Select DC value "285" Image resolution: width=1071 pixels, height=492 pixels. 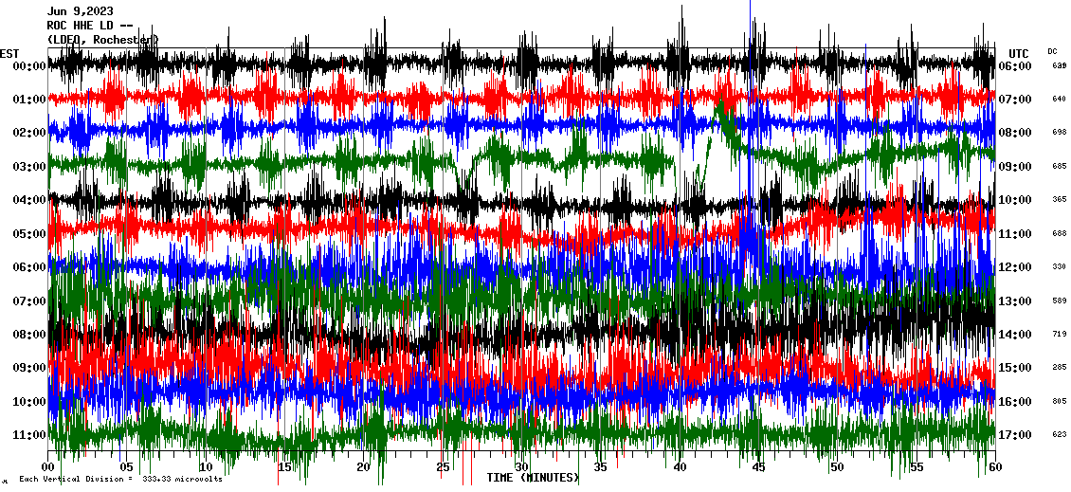(1060, 368)
